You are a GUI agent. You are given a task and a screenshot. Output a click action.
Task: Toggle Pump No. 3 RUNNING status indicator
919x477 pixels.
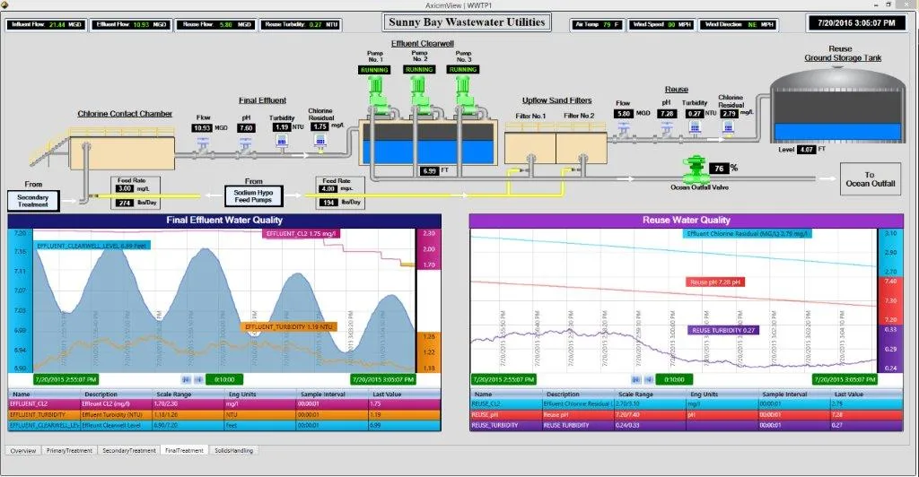point(463,69)
